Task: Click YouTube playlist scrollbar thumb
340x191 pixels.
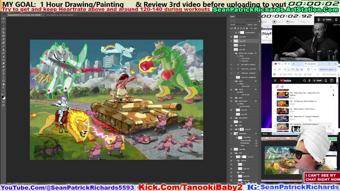Action: click(x=333, y=95)
